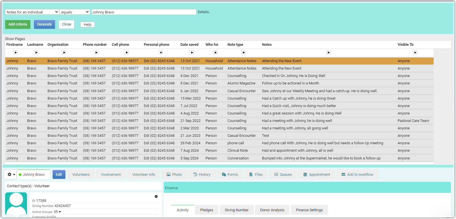Click note 'Checked in On Johnny, He is Doing Well'
The width and height of the screenshot is (456, 219).
293,76
